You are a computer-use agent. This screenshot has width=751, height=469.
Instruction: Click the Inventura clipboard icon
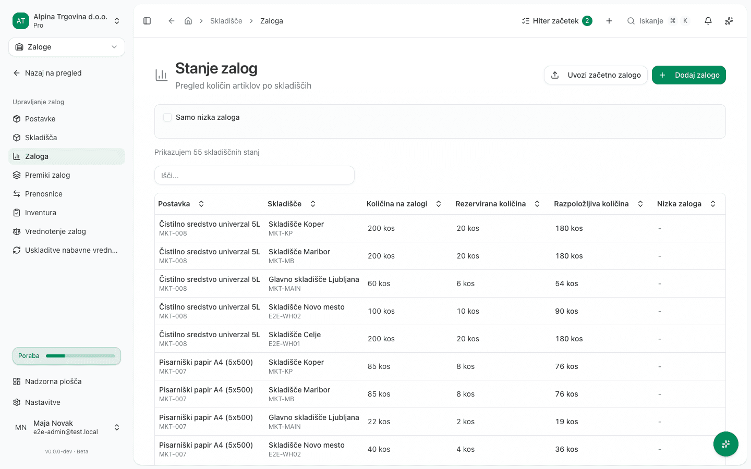click(17, 213)
